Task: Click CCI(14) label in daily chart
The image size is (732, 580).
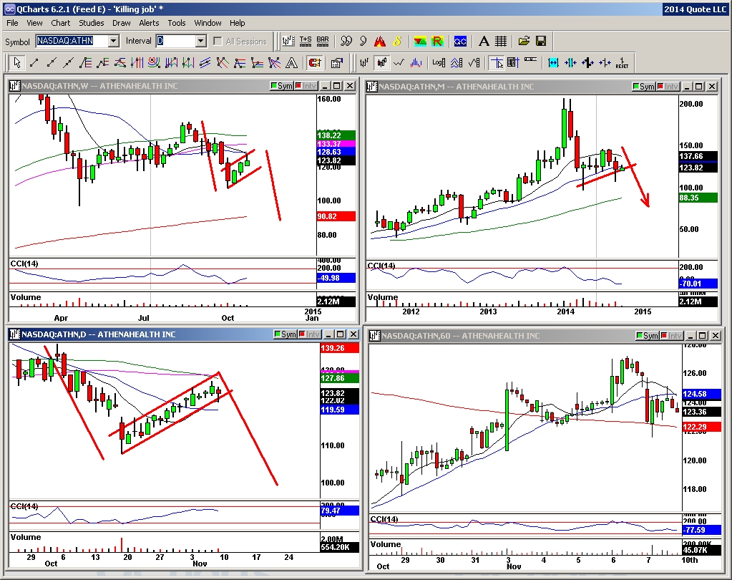Action: pyautogui.click(x=24, y=506)
